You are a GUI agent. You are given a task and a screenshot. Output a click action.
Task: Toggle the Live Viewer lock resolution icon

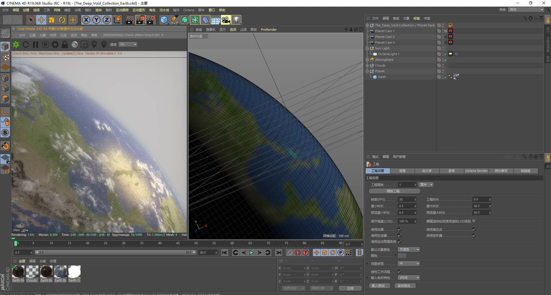pos(65,44)
